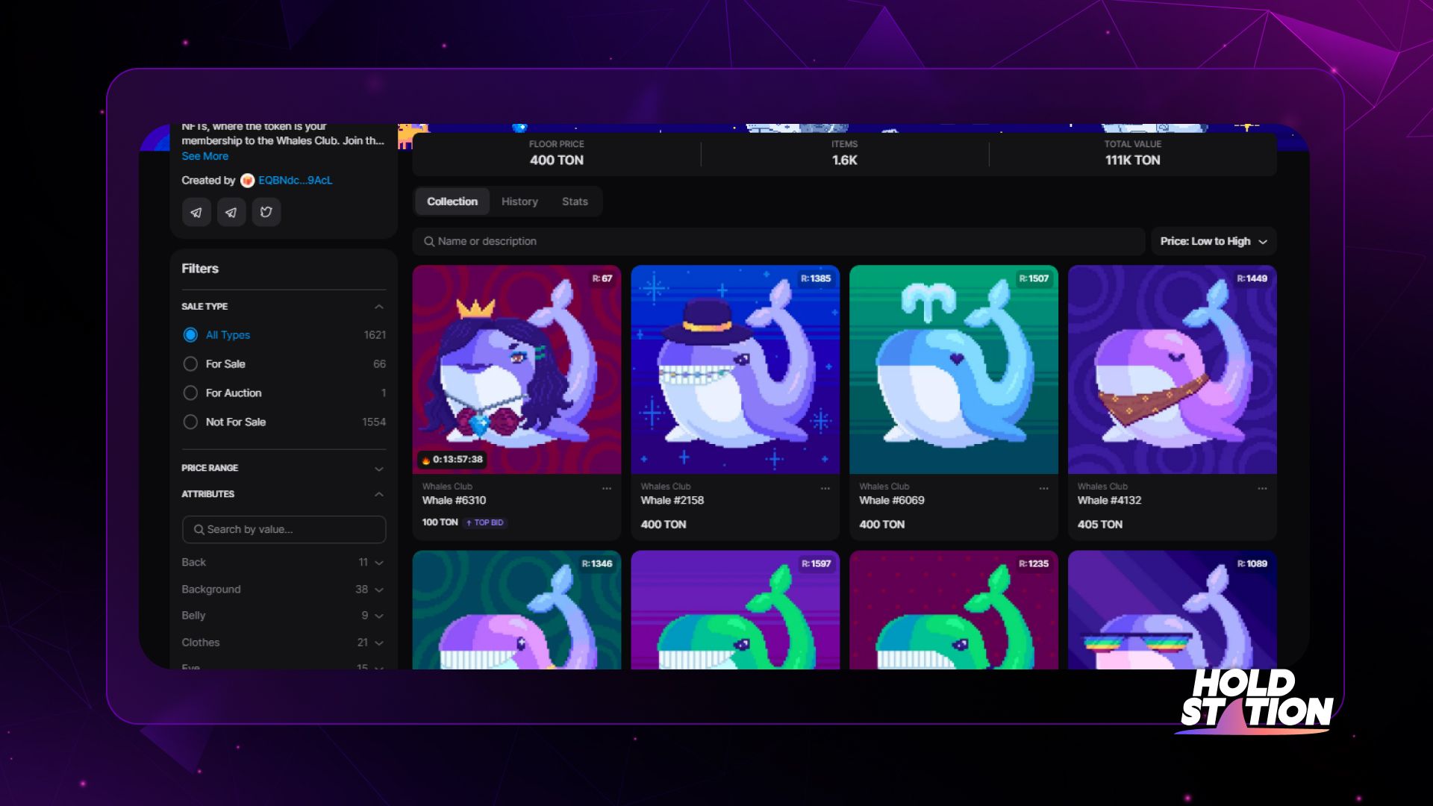The height and width of the screenshot is (806, 1433).
Task: Click the magnifier icon in Search by value
Action: pyautogui.click(x=199, y=530)
